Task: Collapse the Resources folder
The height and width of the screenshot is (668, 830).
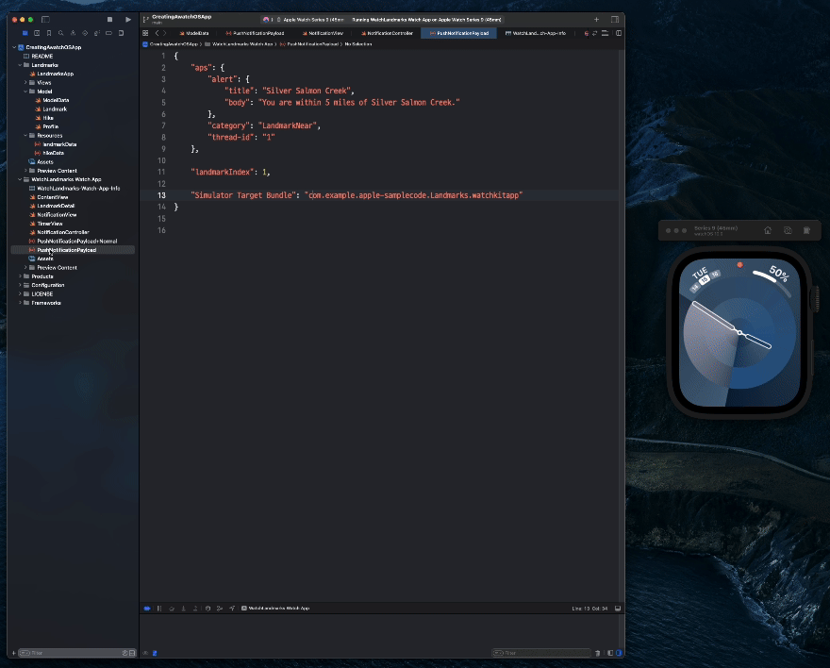Action: point(25,136)
